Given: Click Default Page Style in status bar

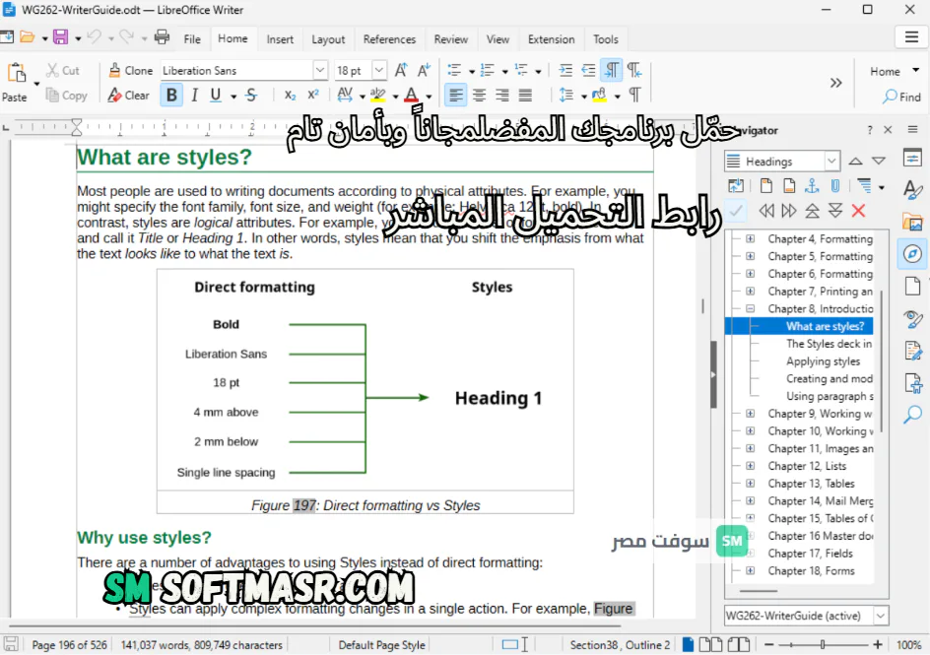Looking at the screenshot, I should coord(381,645).
